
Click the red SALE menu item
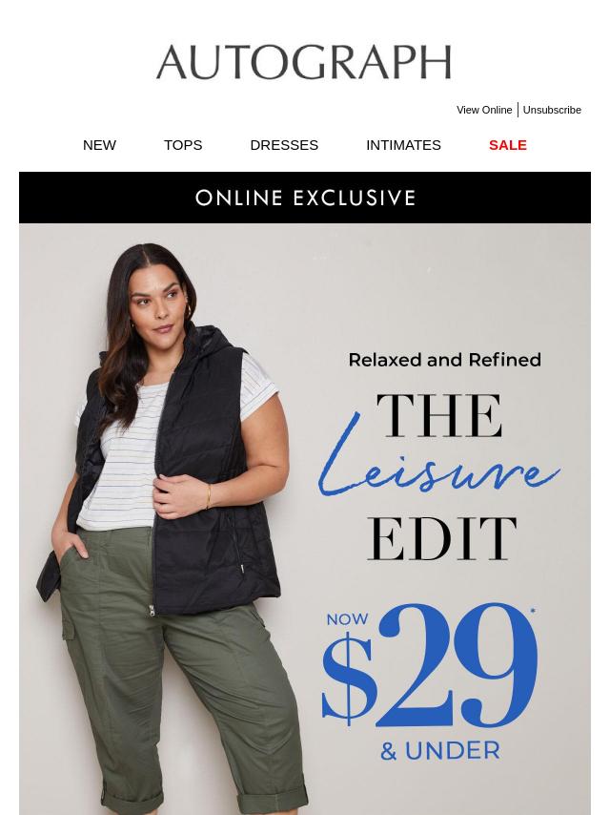point(508,145)
